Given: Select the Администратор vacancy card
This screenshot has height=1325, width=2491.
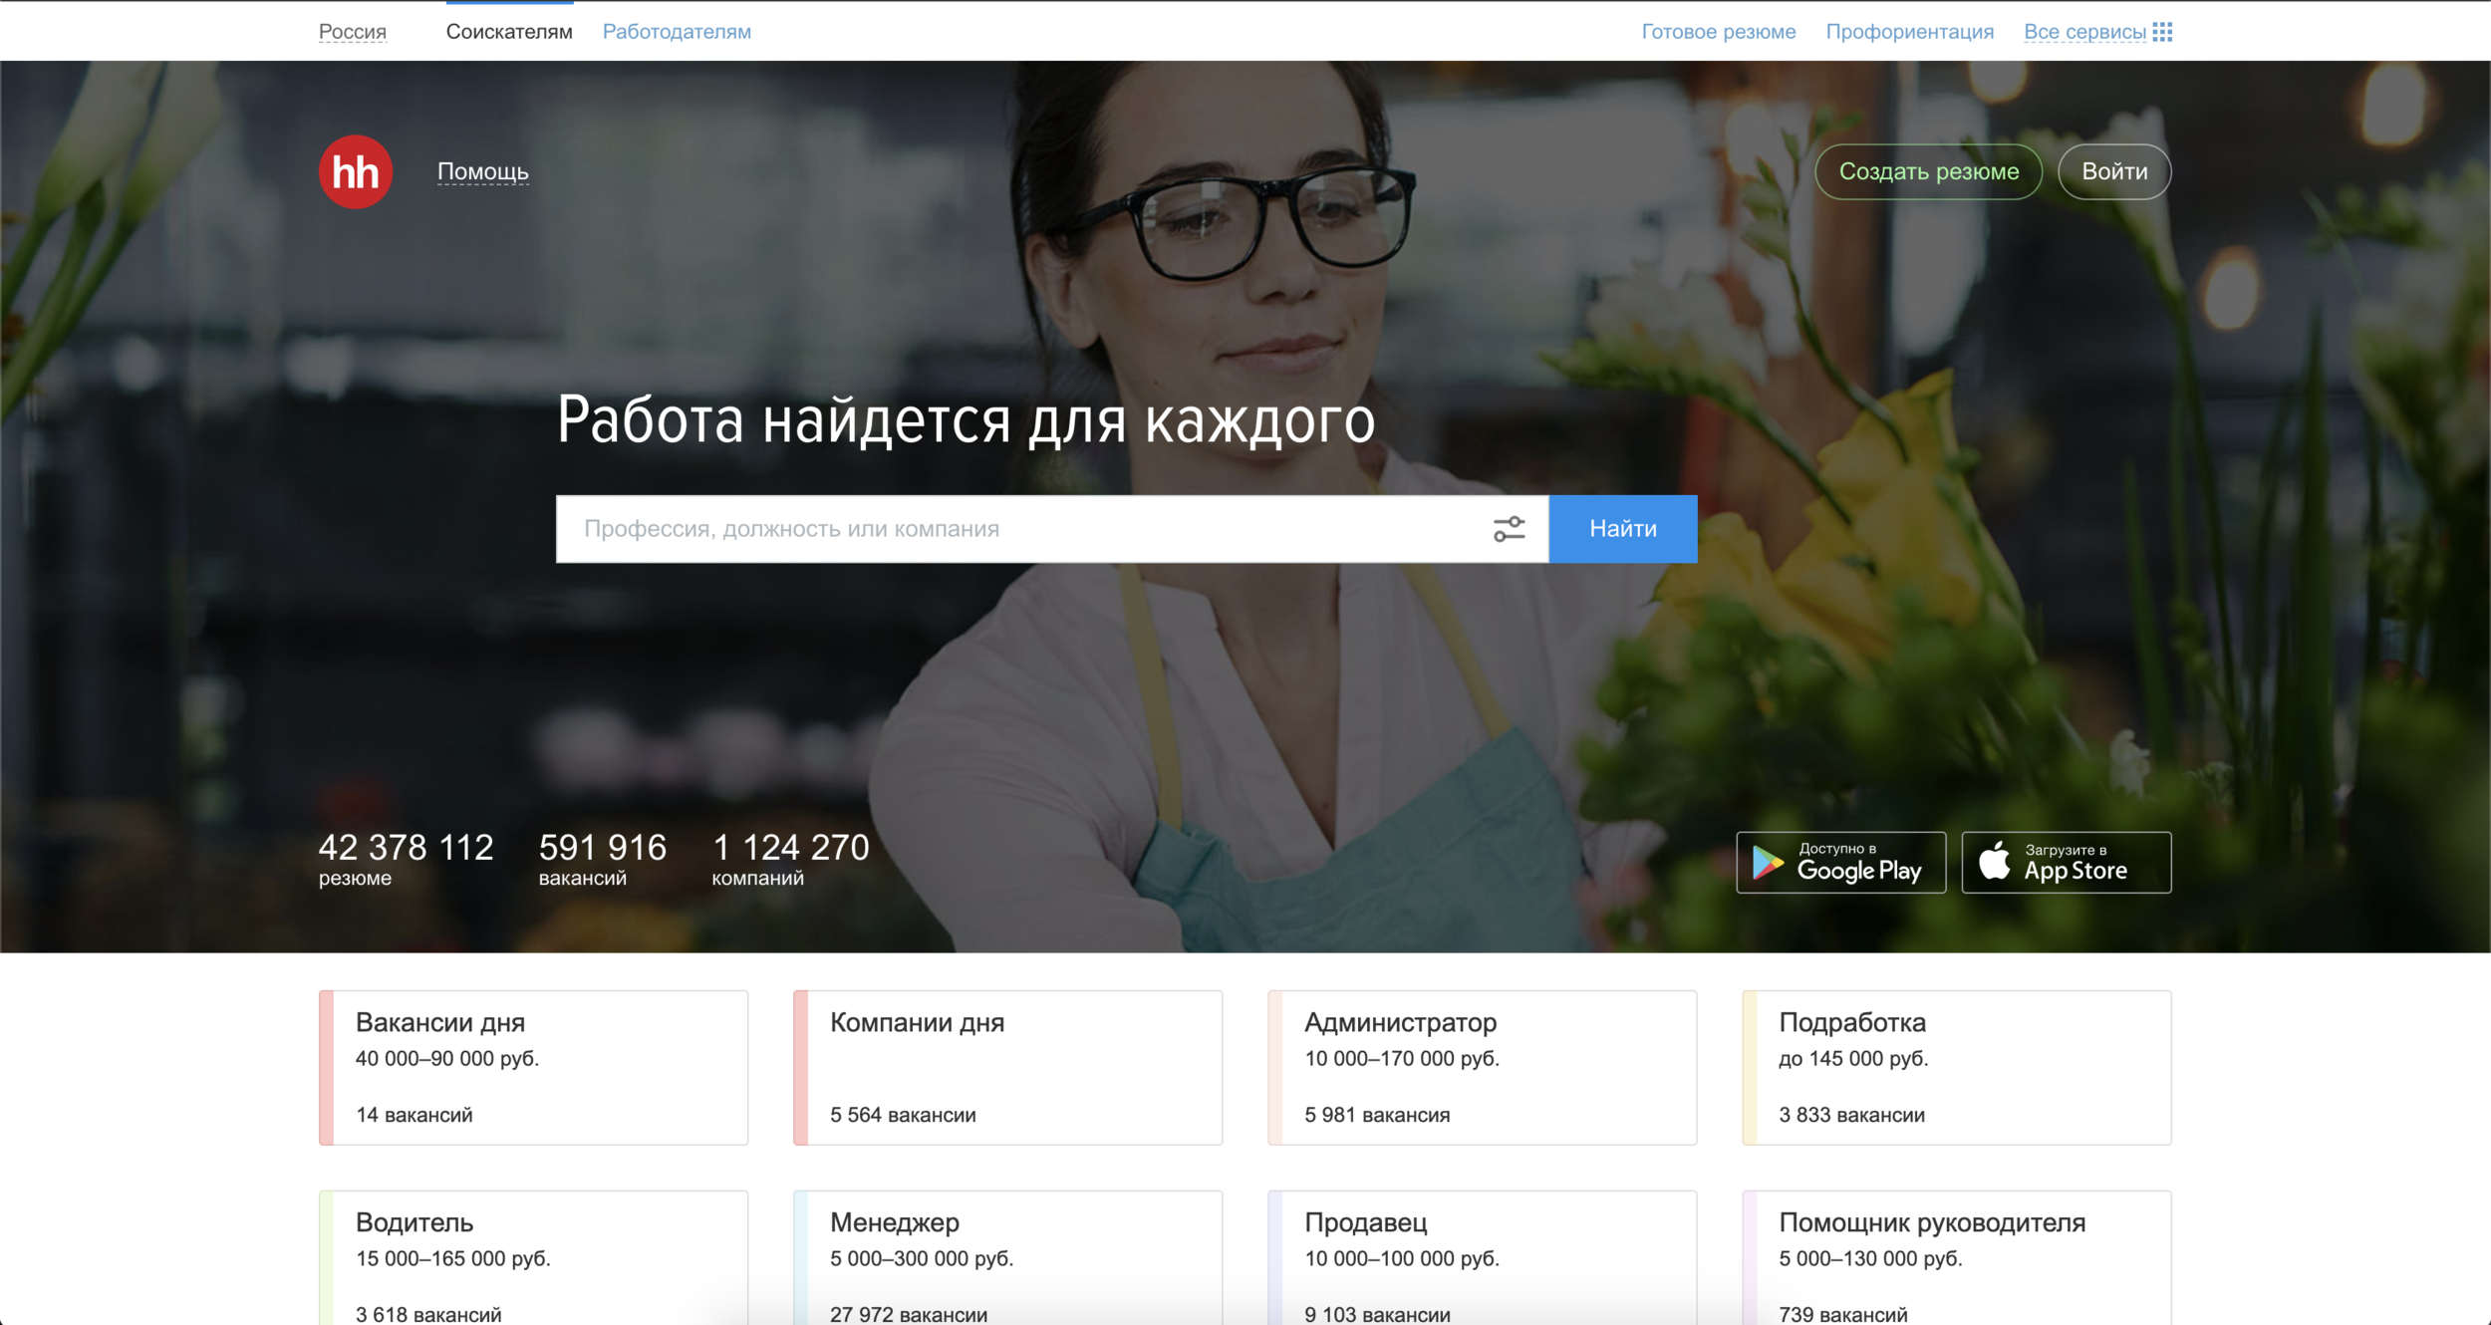Looking at the screenshot, I should (1483, 1067).
